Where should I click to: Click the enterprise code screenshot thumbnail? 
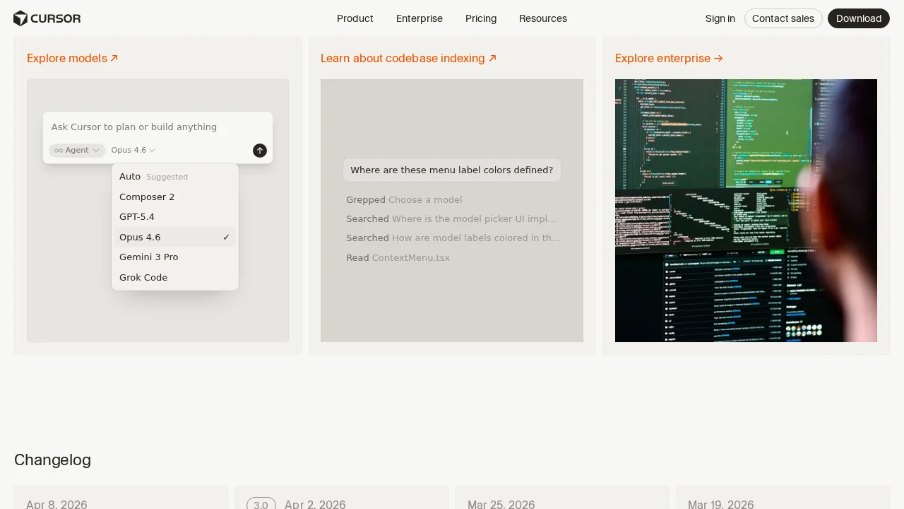coord(746,211)
